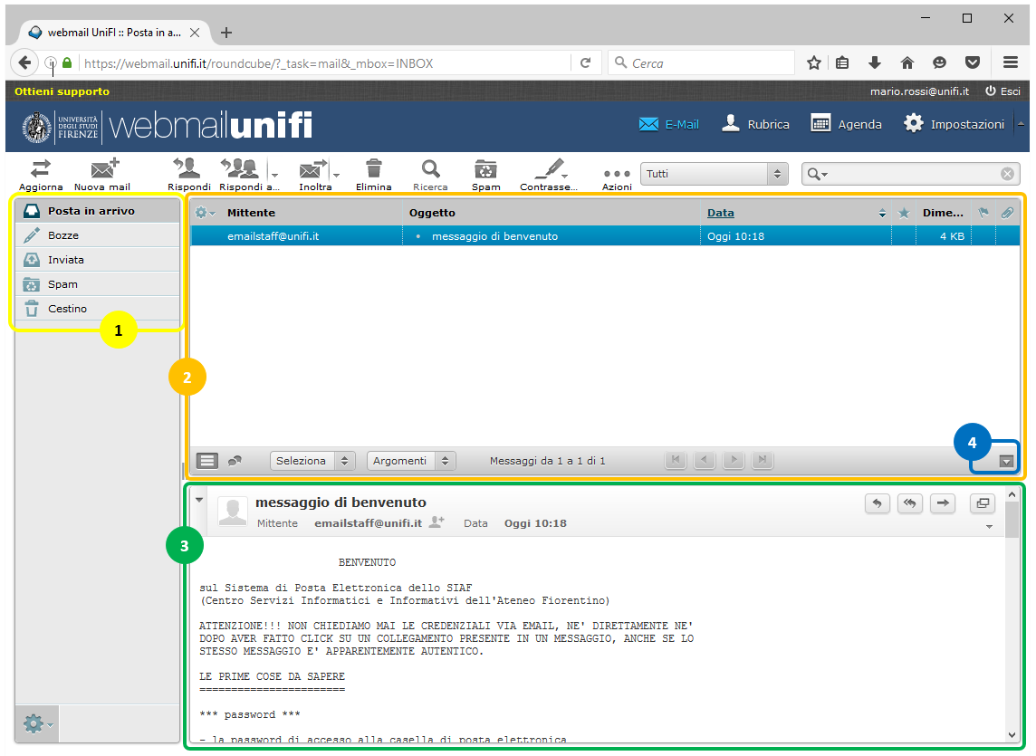Click the Ottieni supporto link

point(62,91)
